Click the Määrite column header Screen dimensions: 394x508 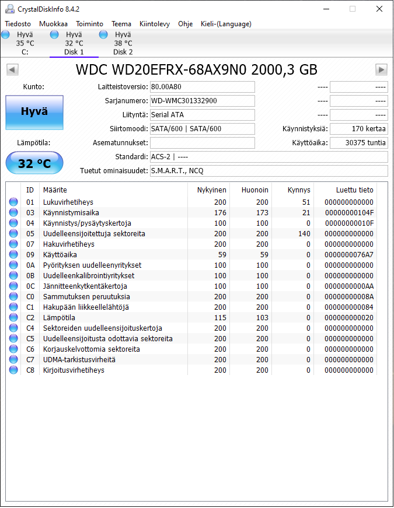coord(113,190)
